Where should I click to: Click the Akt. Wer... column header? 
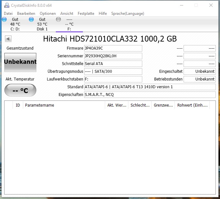(116, 105)
